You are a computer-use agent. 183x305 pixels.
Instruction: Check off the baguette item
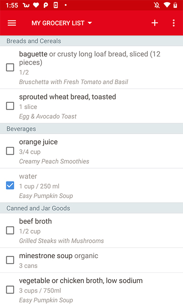(10, 67)
